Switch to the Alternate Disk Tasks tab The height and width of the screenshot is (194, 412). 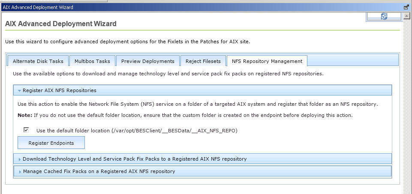click(38, 61)
